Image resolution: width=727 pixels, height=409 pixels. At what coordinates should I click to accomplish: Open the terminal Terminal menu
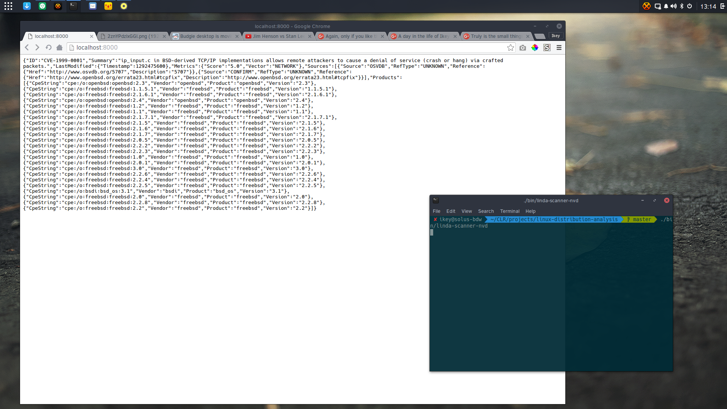click(510, 211)
